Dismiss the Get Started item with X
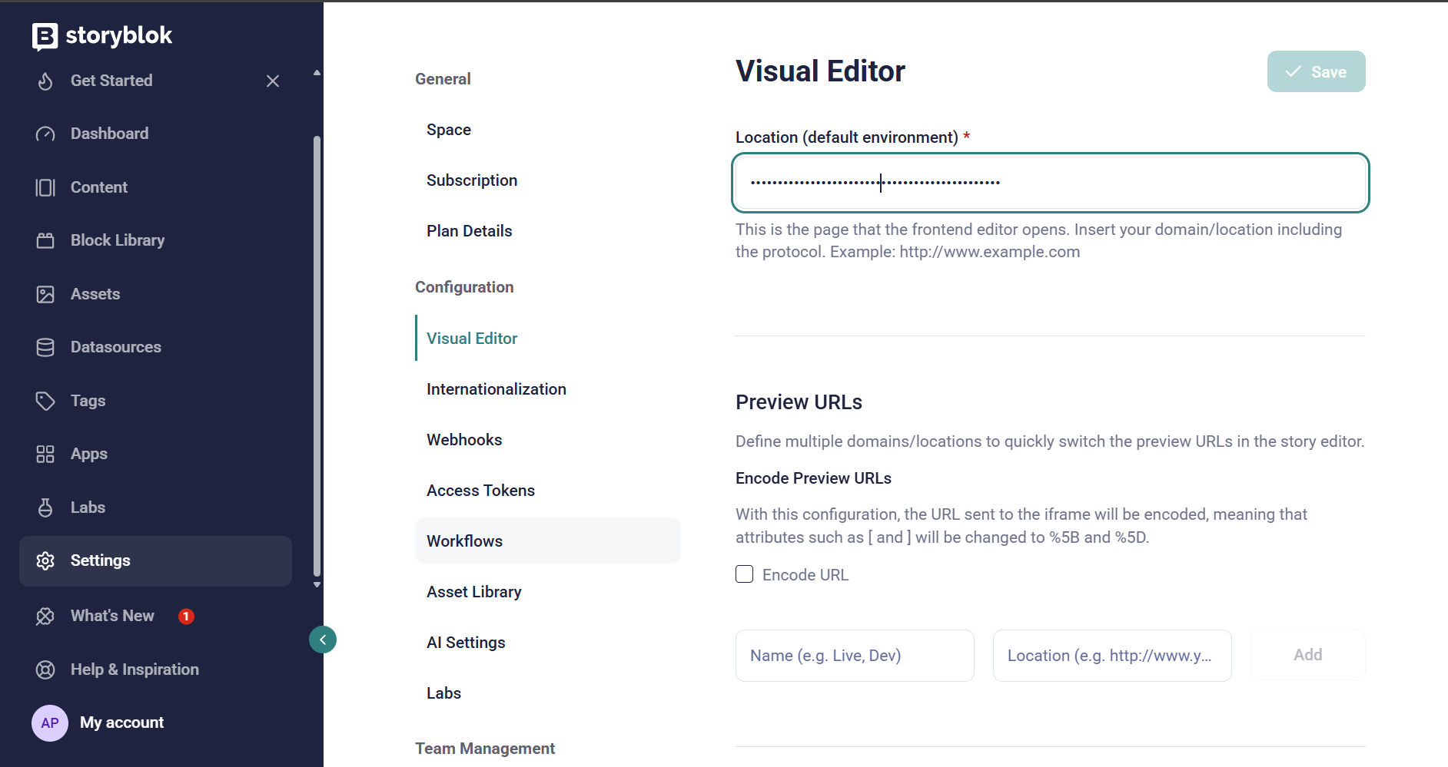The image size is (1448, 767). point(273,81)
